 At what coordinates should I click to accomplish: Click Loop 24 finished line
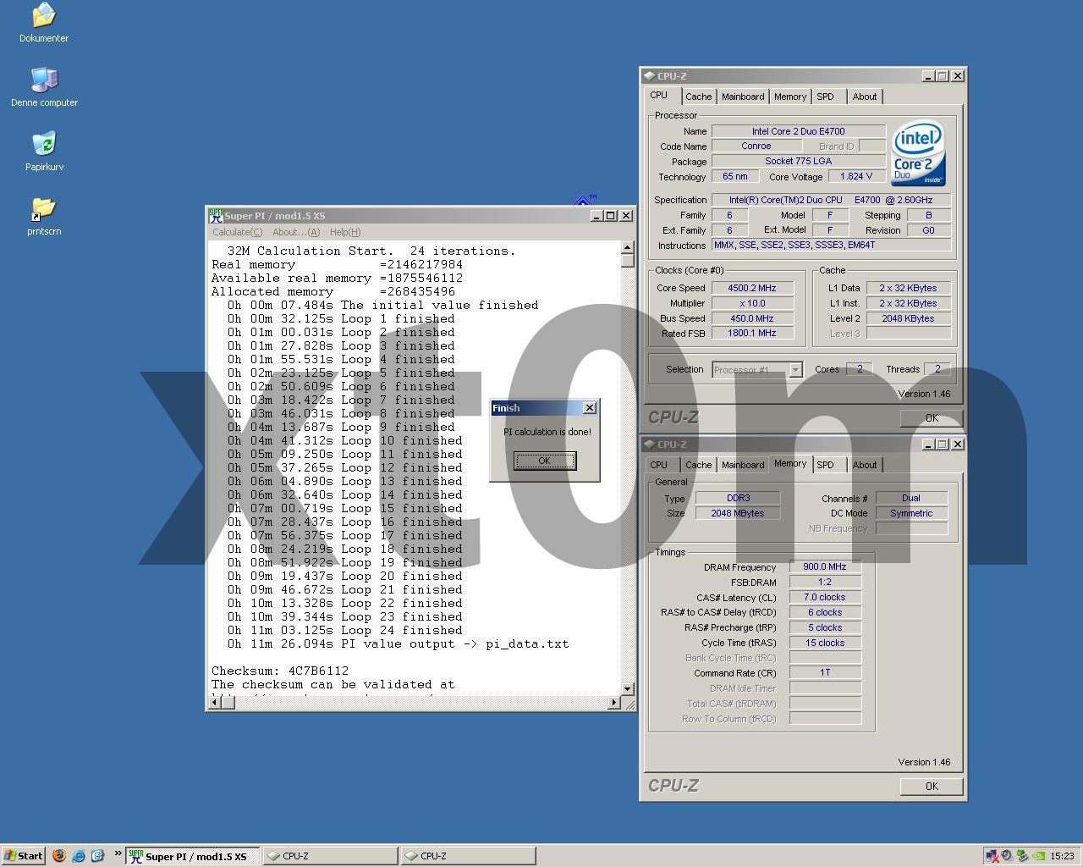click(x=345, y=630)
